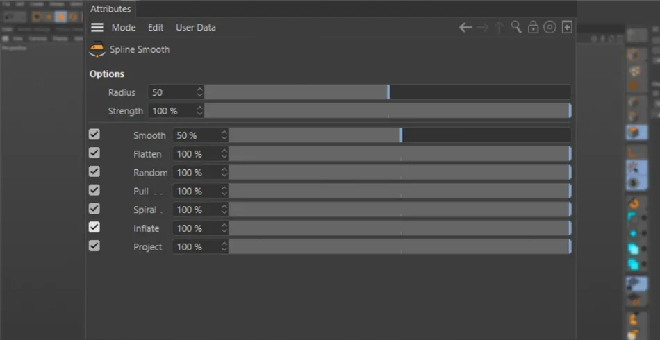
Task: Click the Radius label
Action: (x=122, y=92)
